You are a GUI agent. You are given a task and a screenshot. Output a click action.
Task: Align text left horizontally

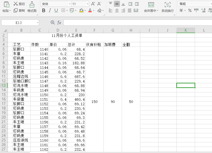111,11
